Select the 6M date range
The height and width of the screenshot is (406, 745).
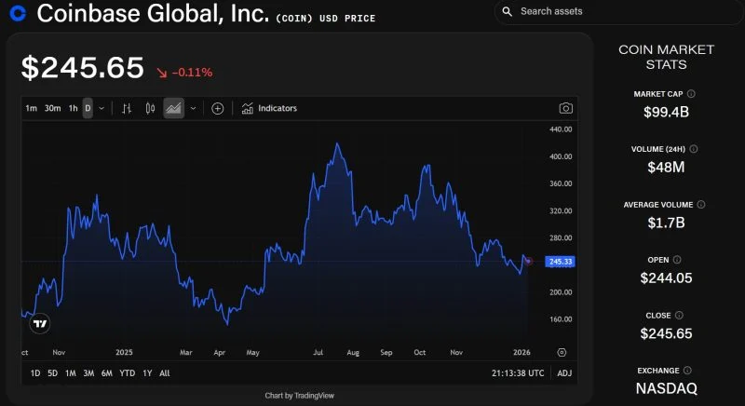[106, 373]
